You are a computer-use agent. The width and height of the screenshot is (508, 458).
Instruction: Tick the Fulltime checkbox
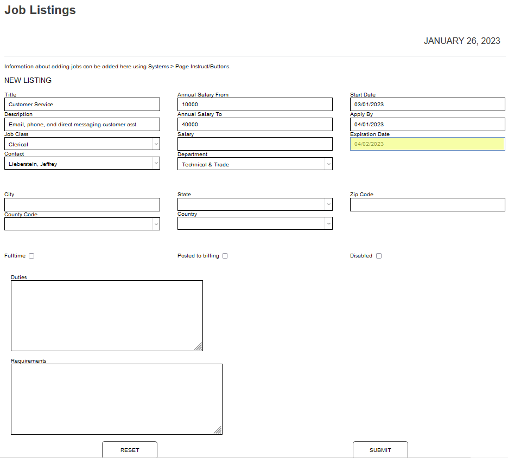click(31, 256)
